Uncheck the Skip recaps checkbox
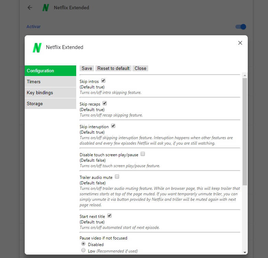 pyautogui.click(x=105, y=103)
